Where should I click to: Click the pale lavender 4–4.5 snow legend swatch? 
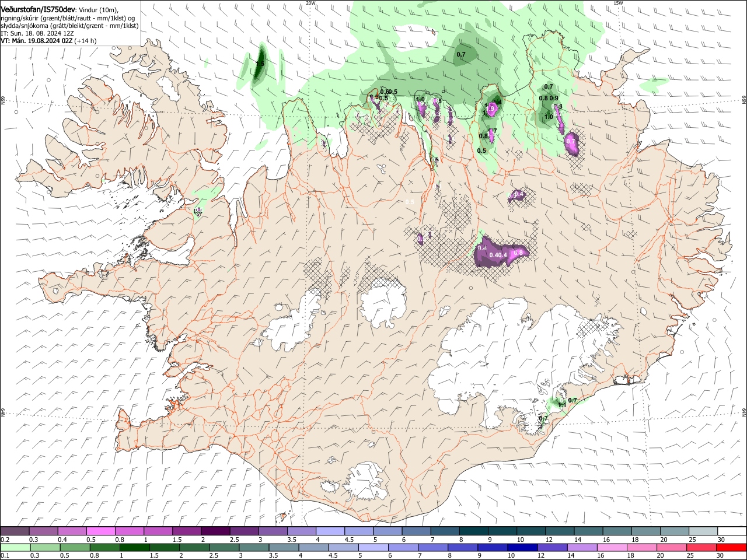tap(330, 531)
